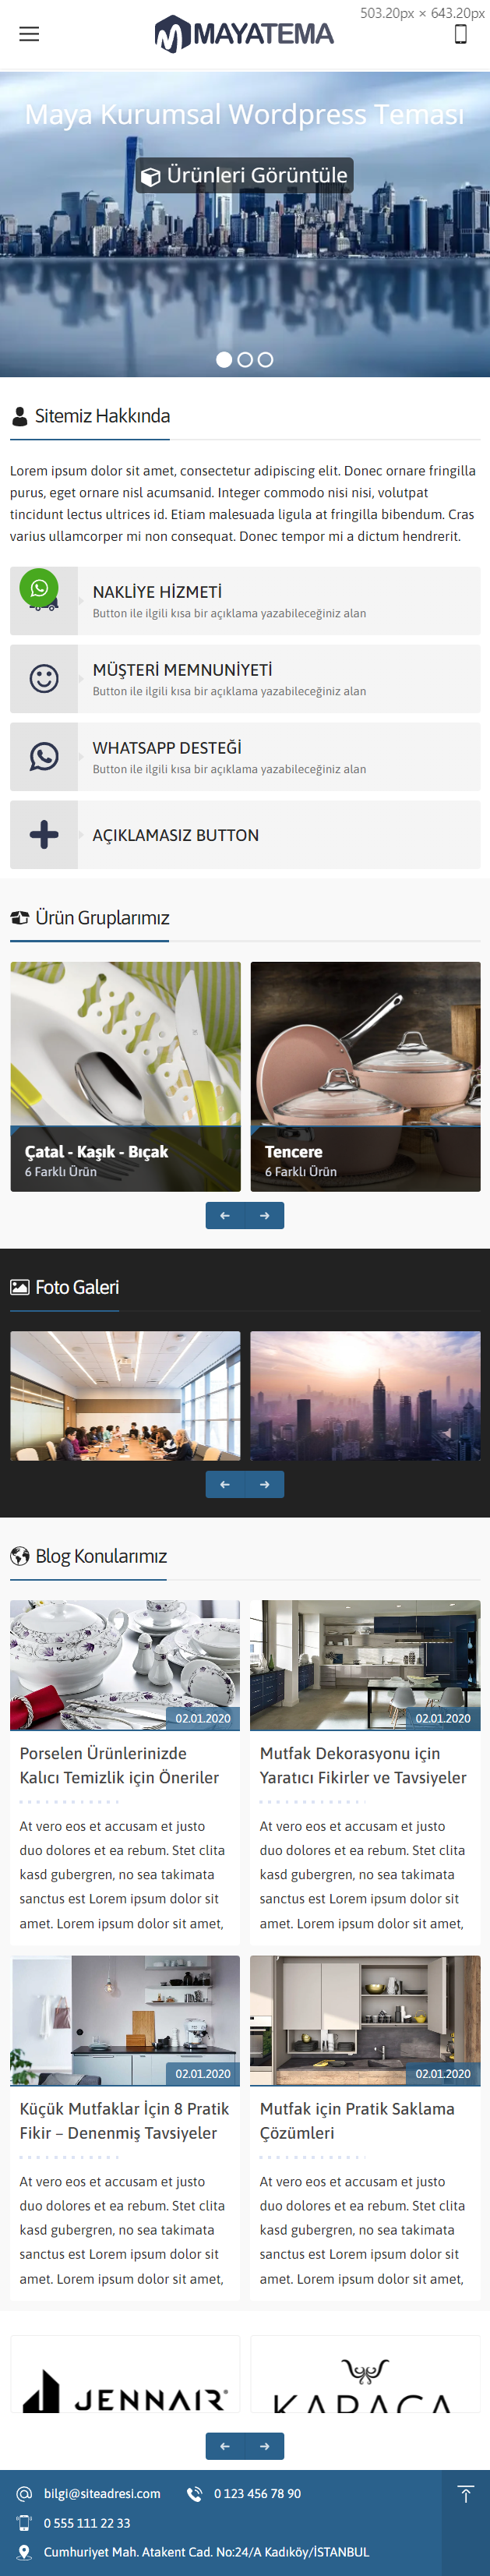Open the meeting room gallery photo
The image size is (490, 2576).
click(x=125, y=1396)
